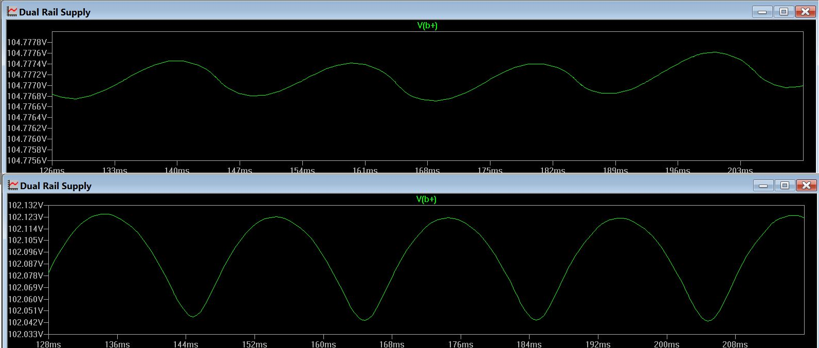Screen dimensions: 819x348
Task: Maximize the plot window showing 102V trace
Action: (x=785, y=186)
